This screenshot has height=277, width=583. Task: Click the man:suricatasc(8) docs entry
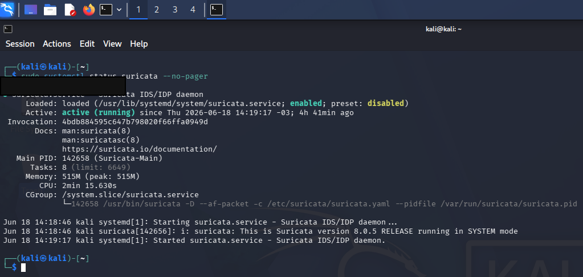101,140
